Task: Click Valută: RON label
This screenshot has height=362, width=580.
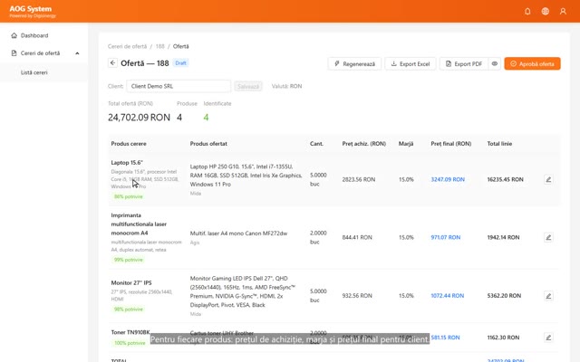Action: (286, 87)
